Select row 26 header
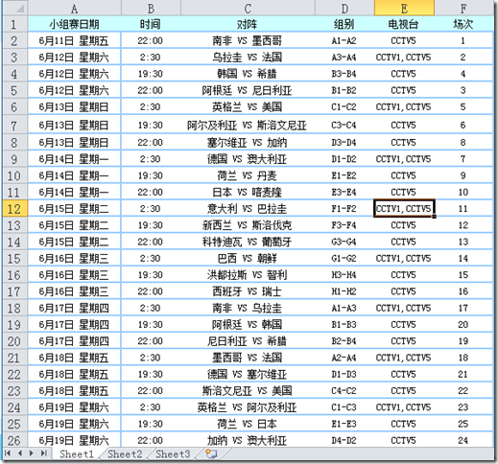This screenshot has height=464, width=498. (x=14, y=441)
